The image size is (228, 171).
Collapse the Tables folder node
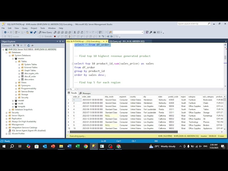[16, 62]
